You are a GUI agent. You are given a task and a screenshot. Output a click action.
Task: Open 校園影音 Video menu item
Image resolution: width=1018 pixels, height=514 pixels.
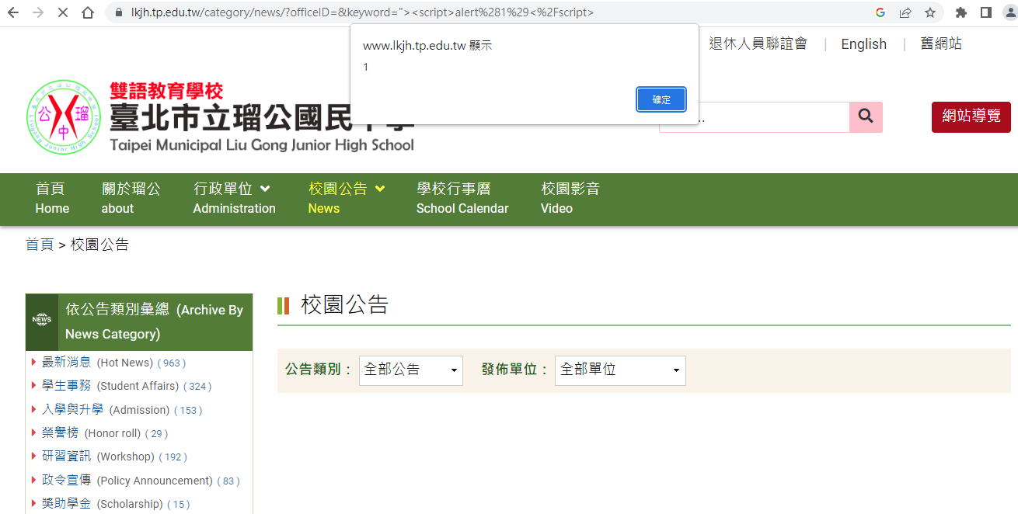570,198
